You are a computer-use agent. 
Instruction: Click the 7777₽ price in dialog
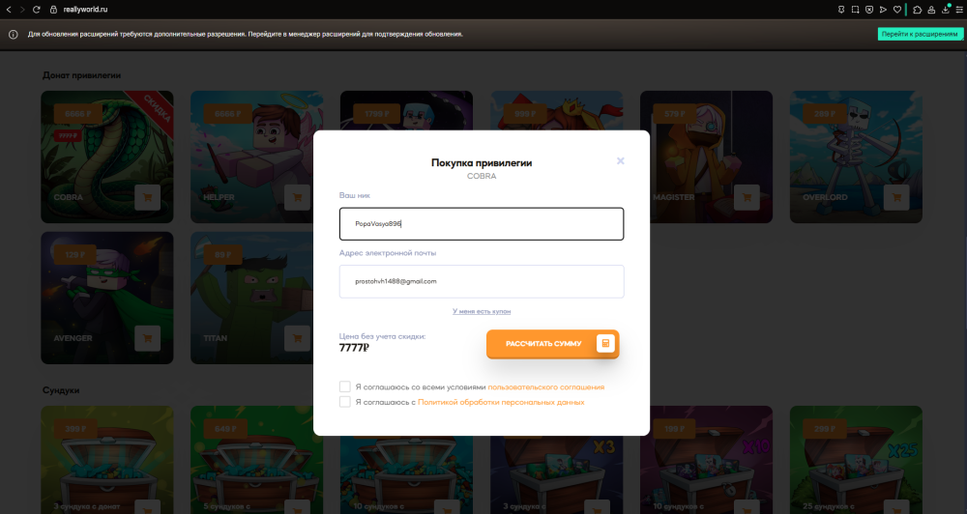[x=354, y=348]
